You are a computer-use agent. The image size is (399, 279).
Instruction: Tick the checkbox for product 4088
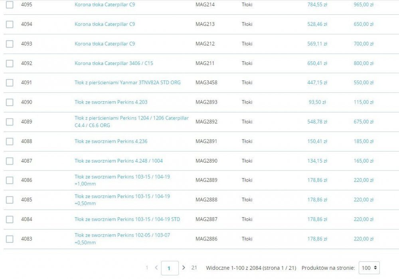click(x=10, y=141)
